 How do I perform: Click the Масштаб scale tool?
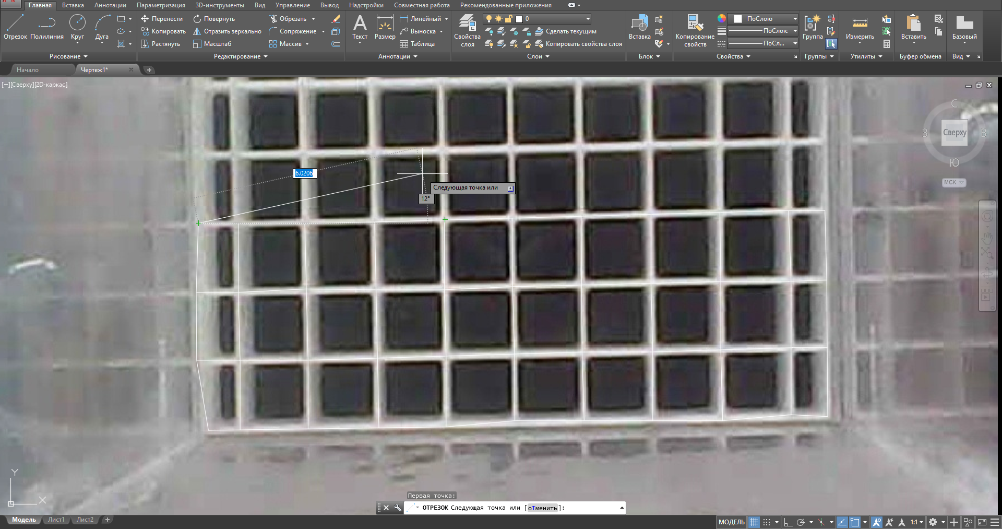click(x=212, y=44)
